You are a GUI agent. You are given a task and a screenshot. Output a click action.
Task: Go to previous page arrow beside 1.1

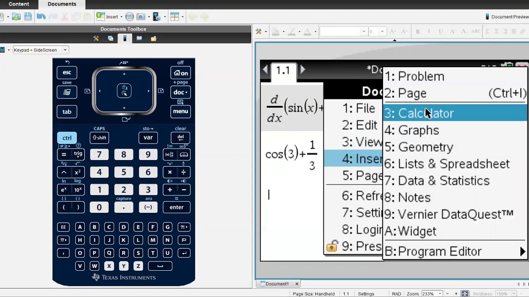click(265, 70)
